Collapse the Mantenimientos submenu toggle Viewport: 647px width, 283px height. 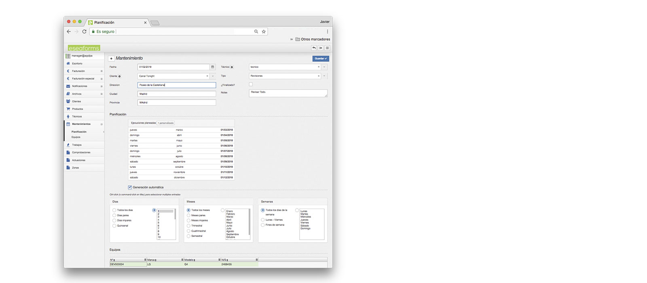click(x=101, y=124)
